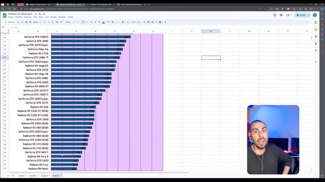Switch to the Sayfa2 sheet tab

click(x=33, y=175)
